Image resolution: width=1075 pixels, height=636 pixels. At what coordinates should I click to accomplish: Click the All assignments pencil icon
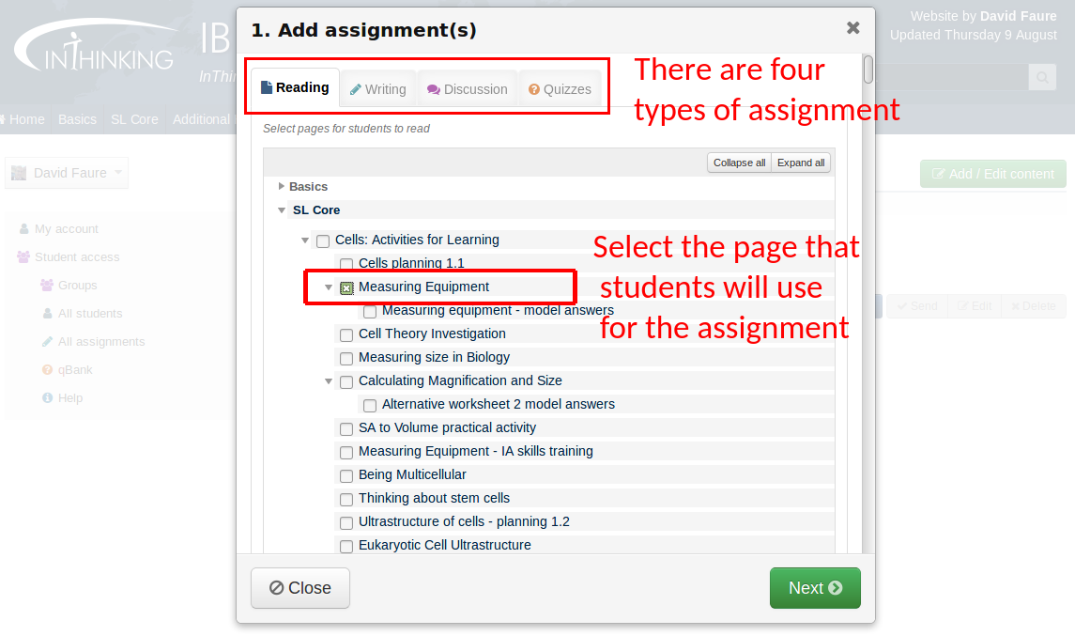point(47,342)
